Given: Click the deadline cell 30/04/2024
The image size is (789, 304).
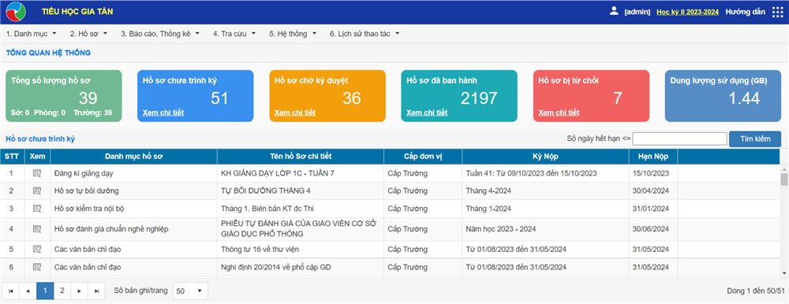Looking at the screenshot, I should click(653, 191).
